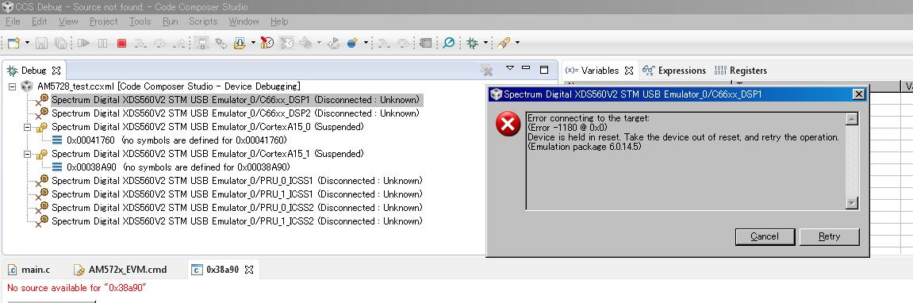Screen dimensions: 913x303
Task: Click scroll-up arrow in error message box
Action: (x=852, y=119)
